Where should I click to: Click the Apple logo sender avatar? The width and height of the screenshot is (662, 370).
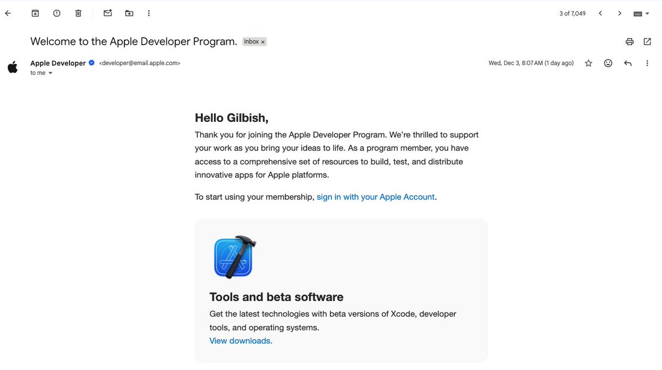pos(13,67)
